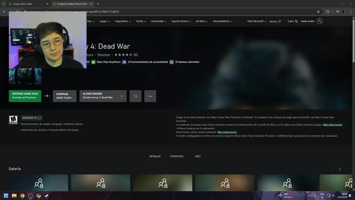Open the 34°C Ventoso weather widget

tap(286, 196)
